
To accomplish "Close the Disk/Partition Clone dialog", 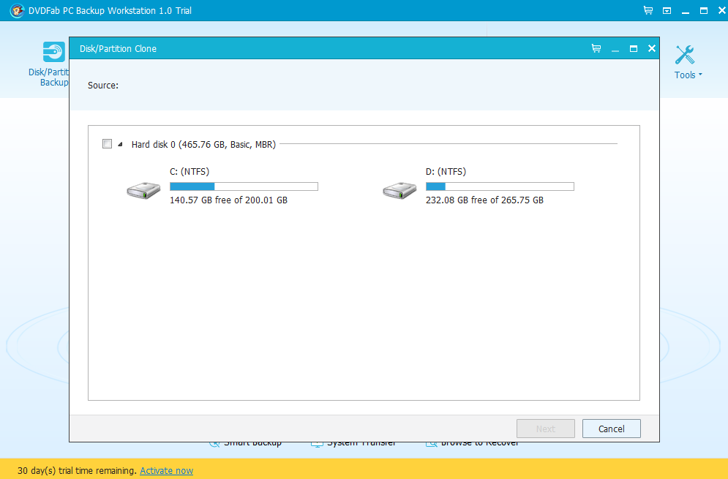I will pos(652,48).
